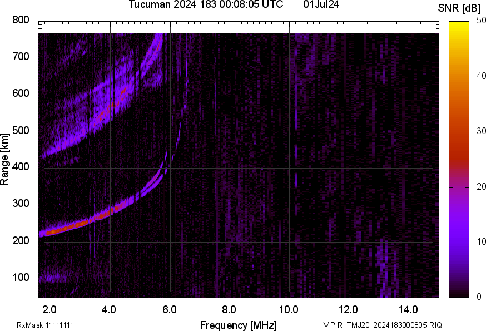Click the frequency tick label '14.0'
Image resolution: width=486 pixels, height=331 pixels.
[408, 310]
